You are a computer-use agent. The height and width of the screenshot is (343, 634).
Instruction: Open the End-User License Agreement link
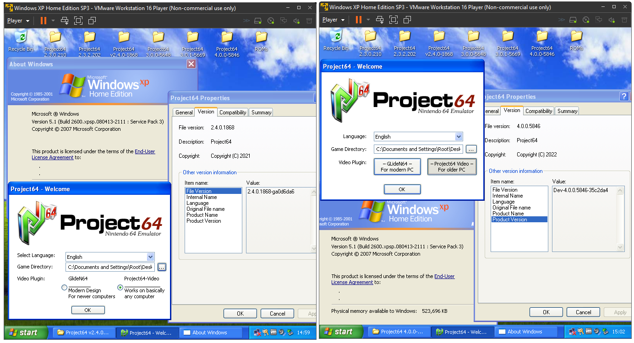tap(145, 151)
